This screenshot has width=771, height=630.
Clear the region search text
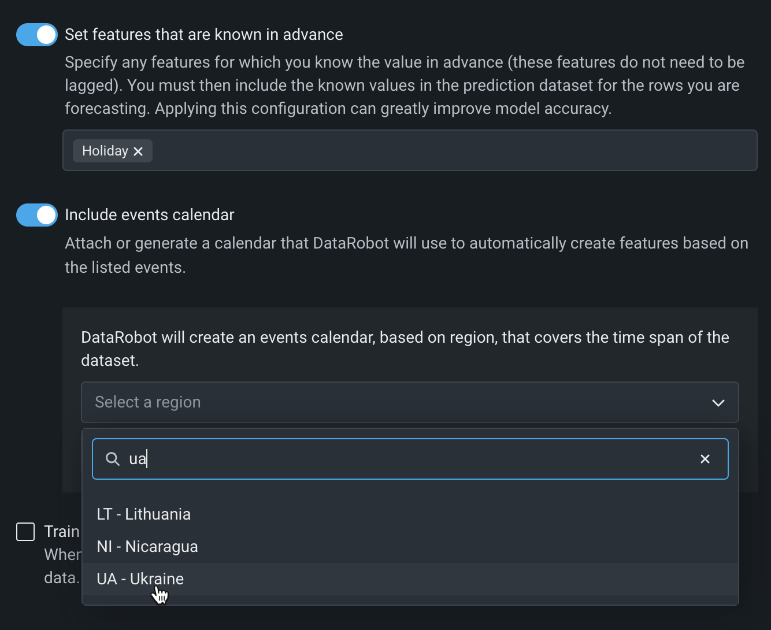coord(705,459)
